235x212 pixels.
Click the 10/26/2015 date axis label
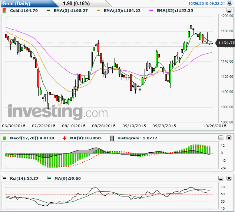(x=215, y=126)
